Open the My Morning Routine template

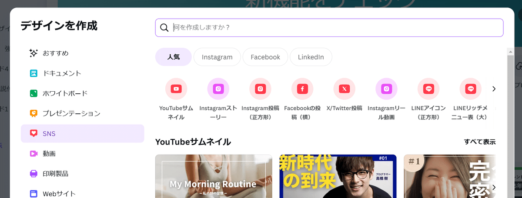[x=214, y=176]
